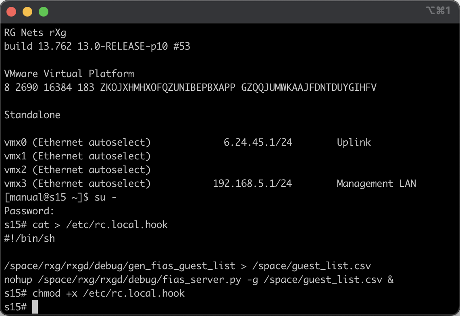460x316 pixels.
Task: Click the '#!/bin/sh' shebang line
Action: coord(29,239)
